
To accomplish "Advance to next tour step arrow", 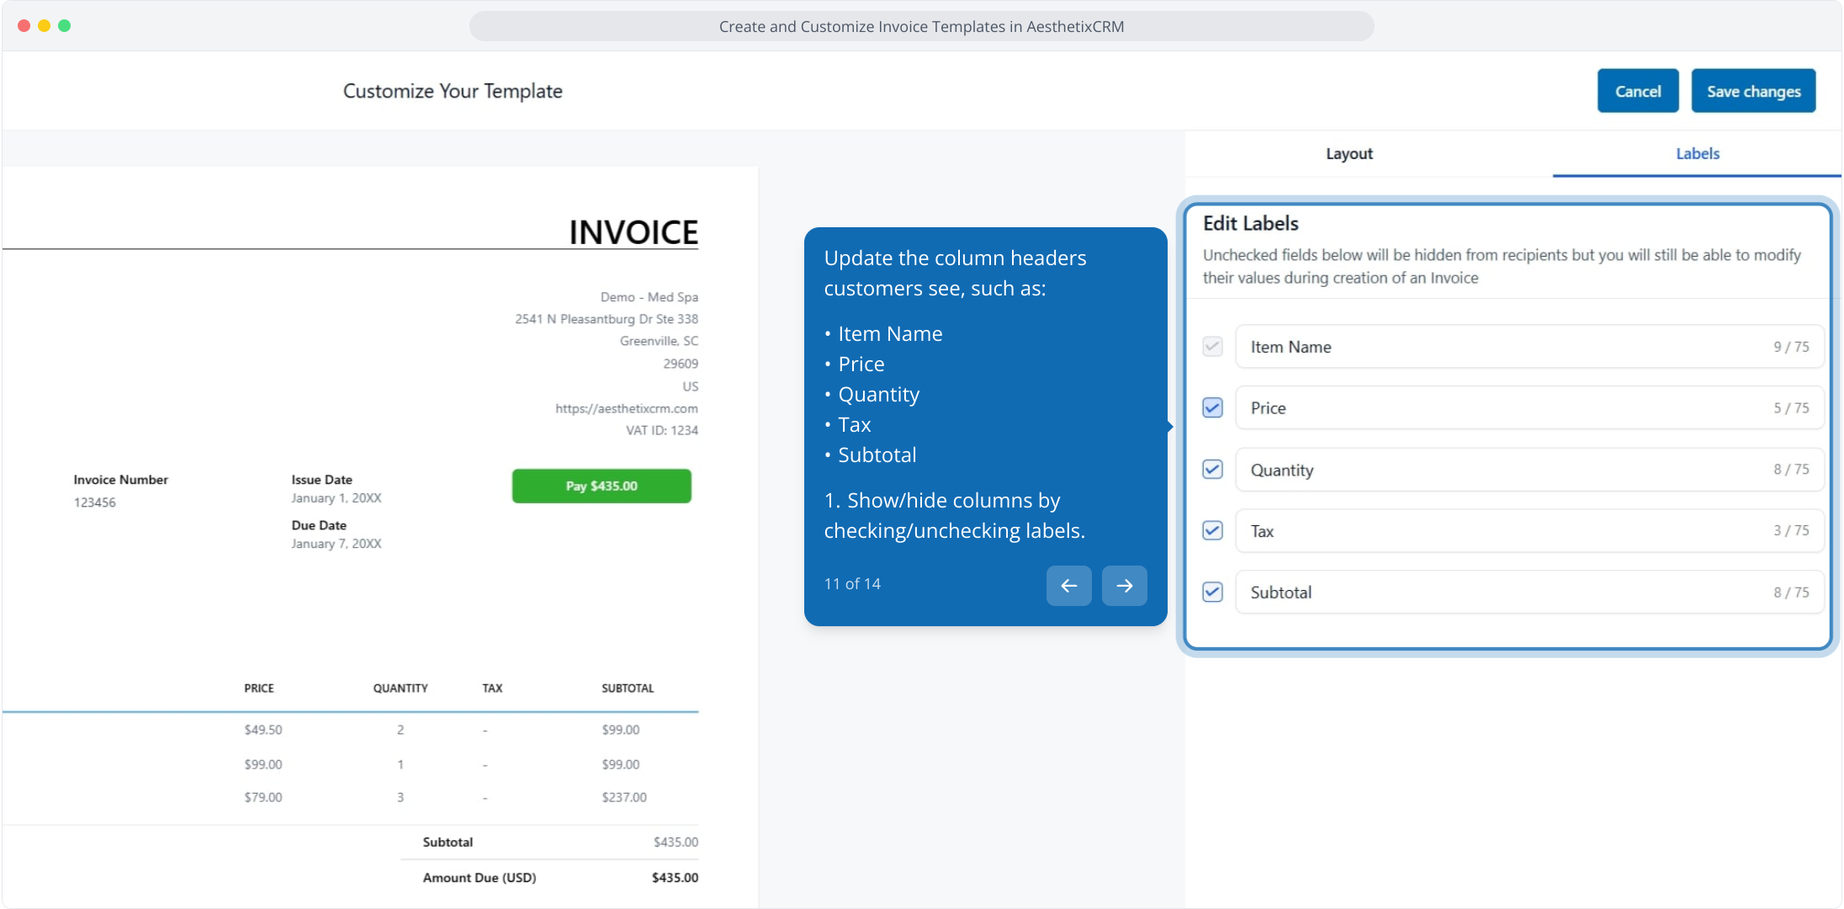I will coord(1124,585).
